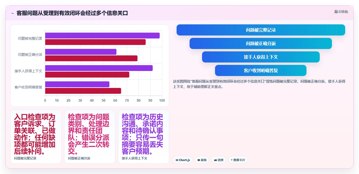This screenshot has height=174, width=359.
Task: Click the lightning icon beside the title
Action: [12, 13]
